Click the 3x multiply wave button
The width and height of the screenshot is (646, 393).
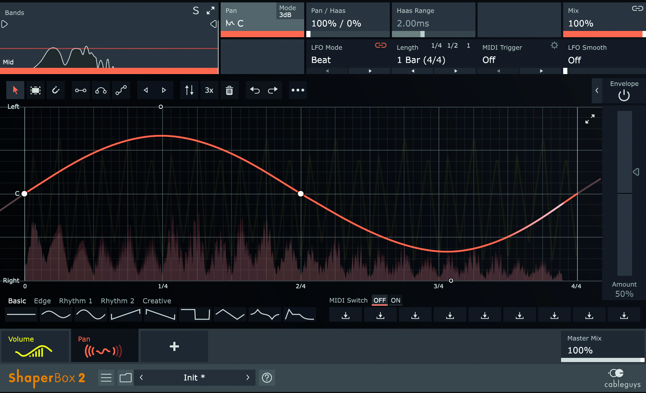209,90
